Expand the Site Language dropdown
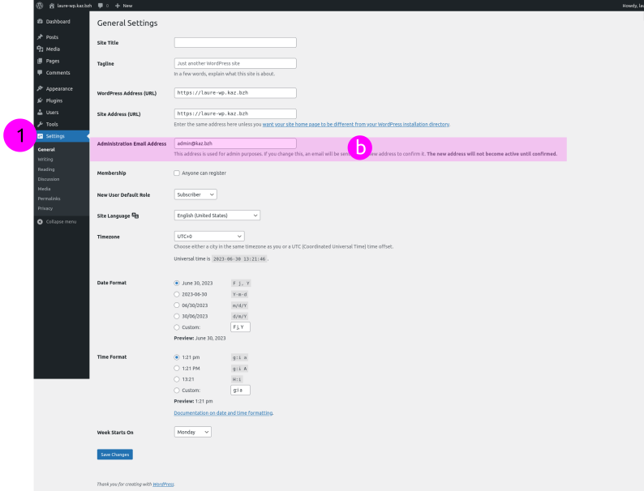 (x=217, y=216)
